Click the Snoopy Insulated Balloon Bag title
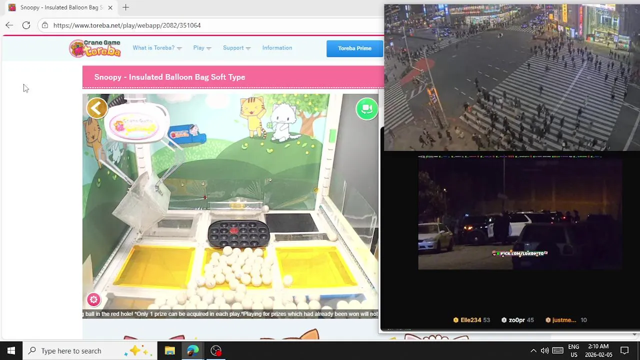This screenshot has height=360, width=640. pyautogui.click(x=169, y=77)
